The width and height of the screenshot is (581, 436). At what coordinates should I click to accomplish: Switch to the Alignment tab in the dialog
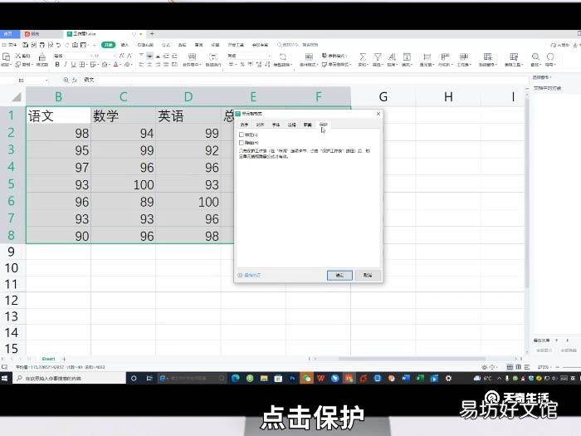pos(260,125)
